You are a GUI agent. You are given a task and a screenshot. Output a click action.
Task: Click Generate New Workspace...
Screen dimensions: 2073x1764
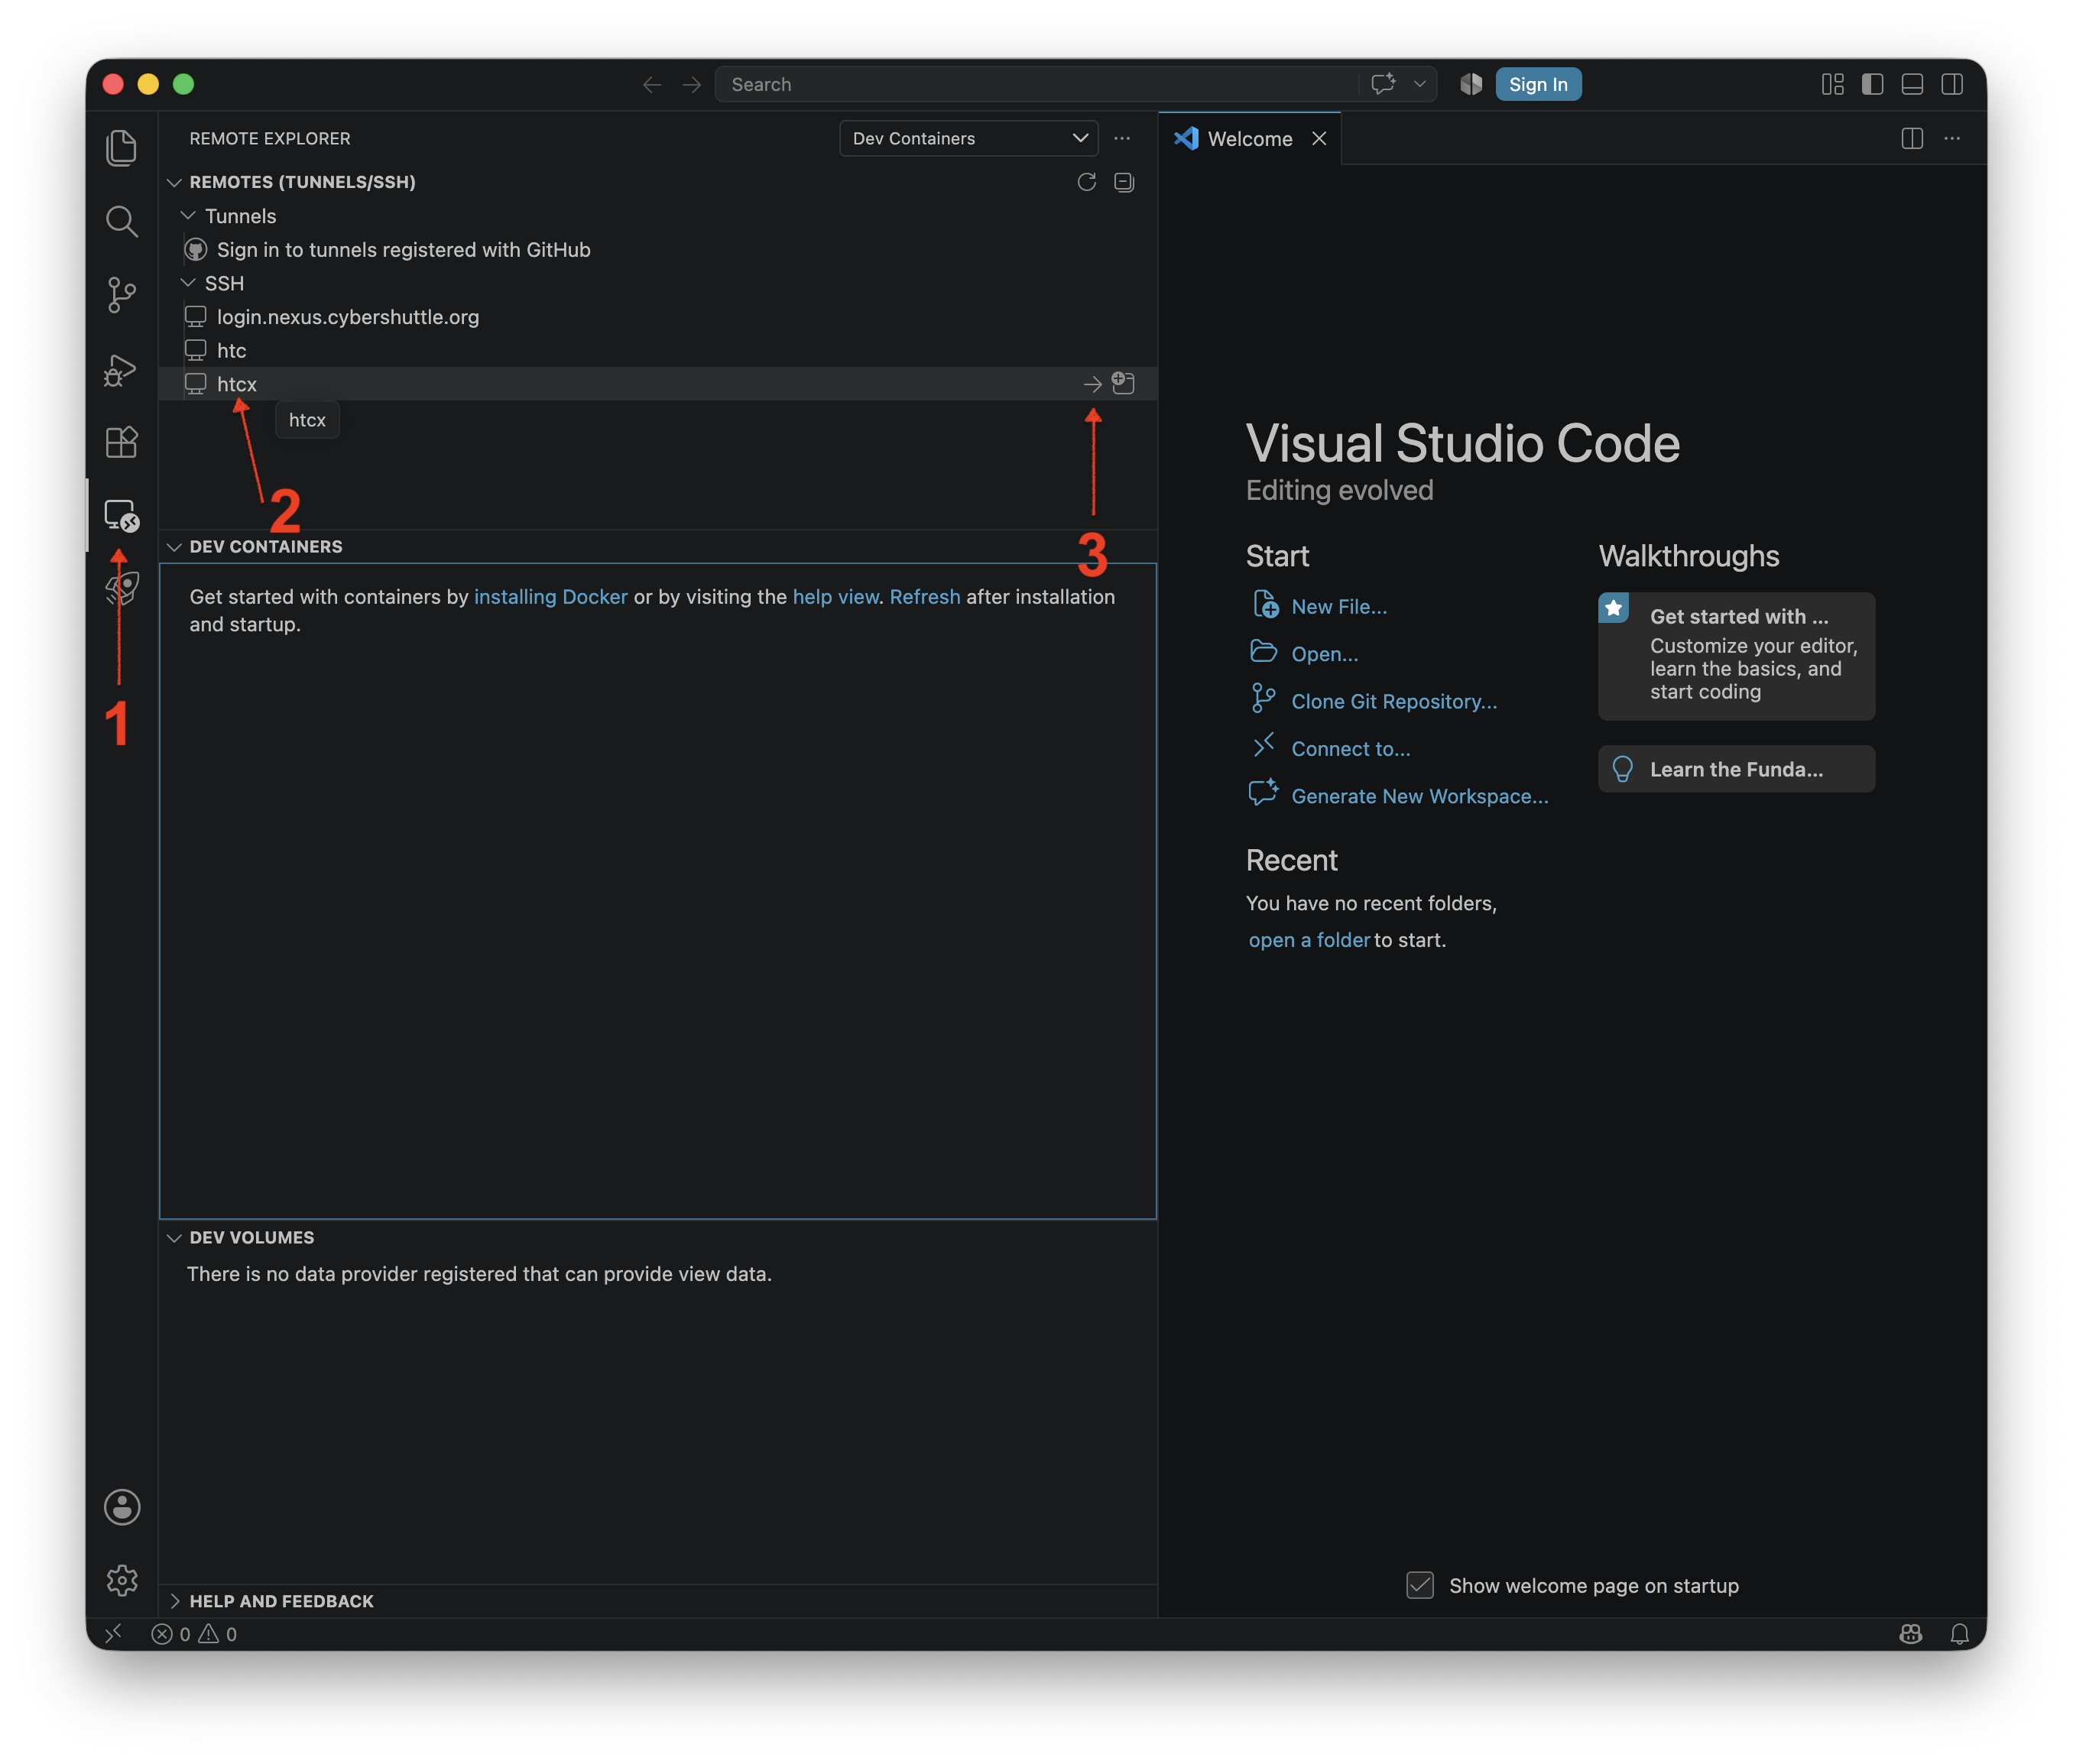[1420, 796]
